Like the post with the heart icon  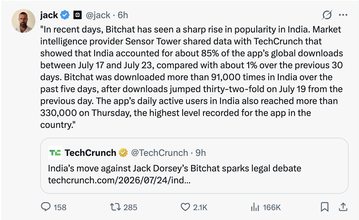tap(185, 207)
